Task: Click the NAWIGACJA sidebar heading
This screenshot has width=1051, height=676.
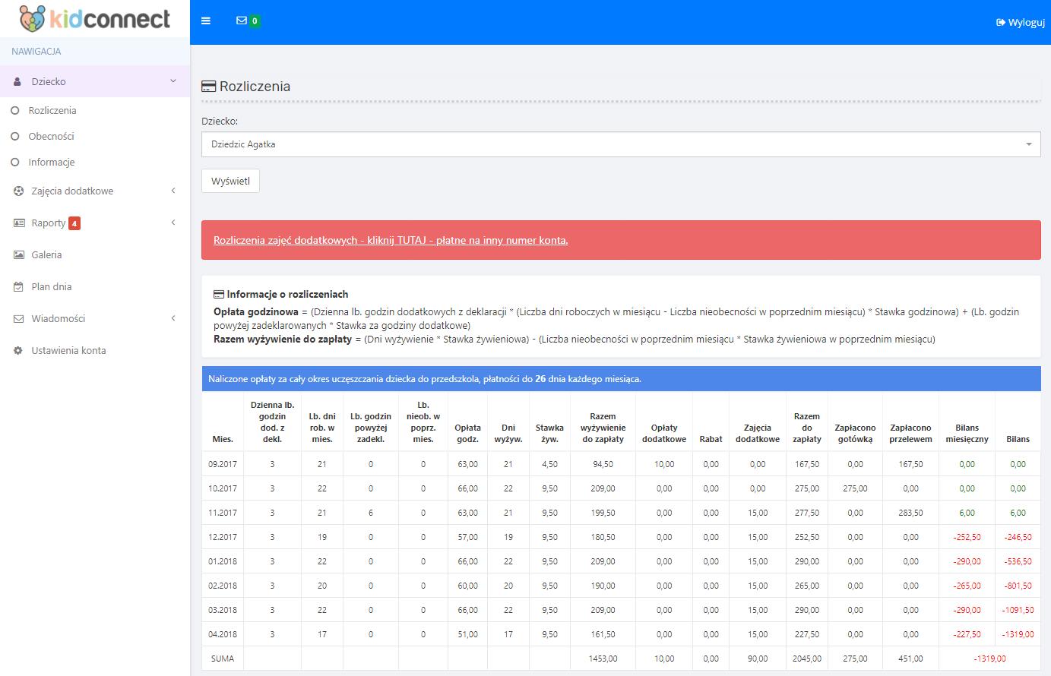Action: coord(36,52)
